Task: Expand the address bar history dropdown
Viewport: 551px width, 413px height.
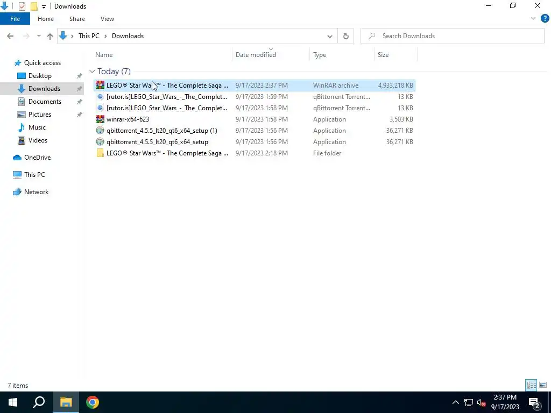Action: tap(330, 36)
